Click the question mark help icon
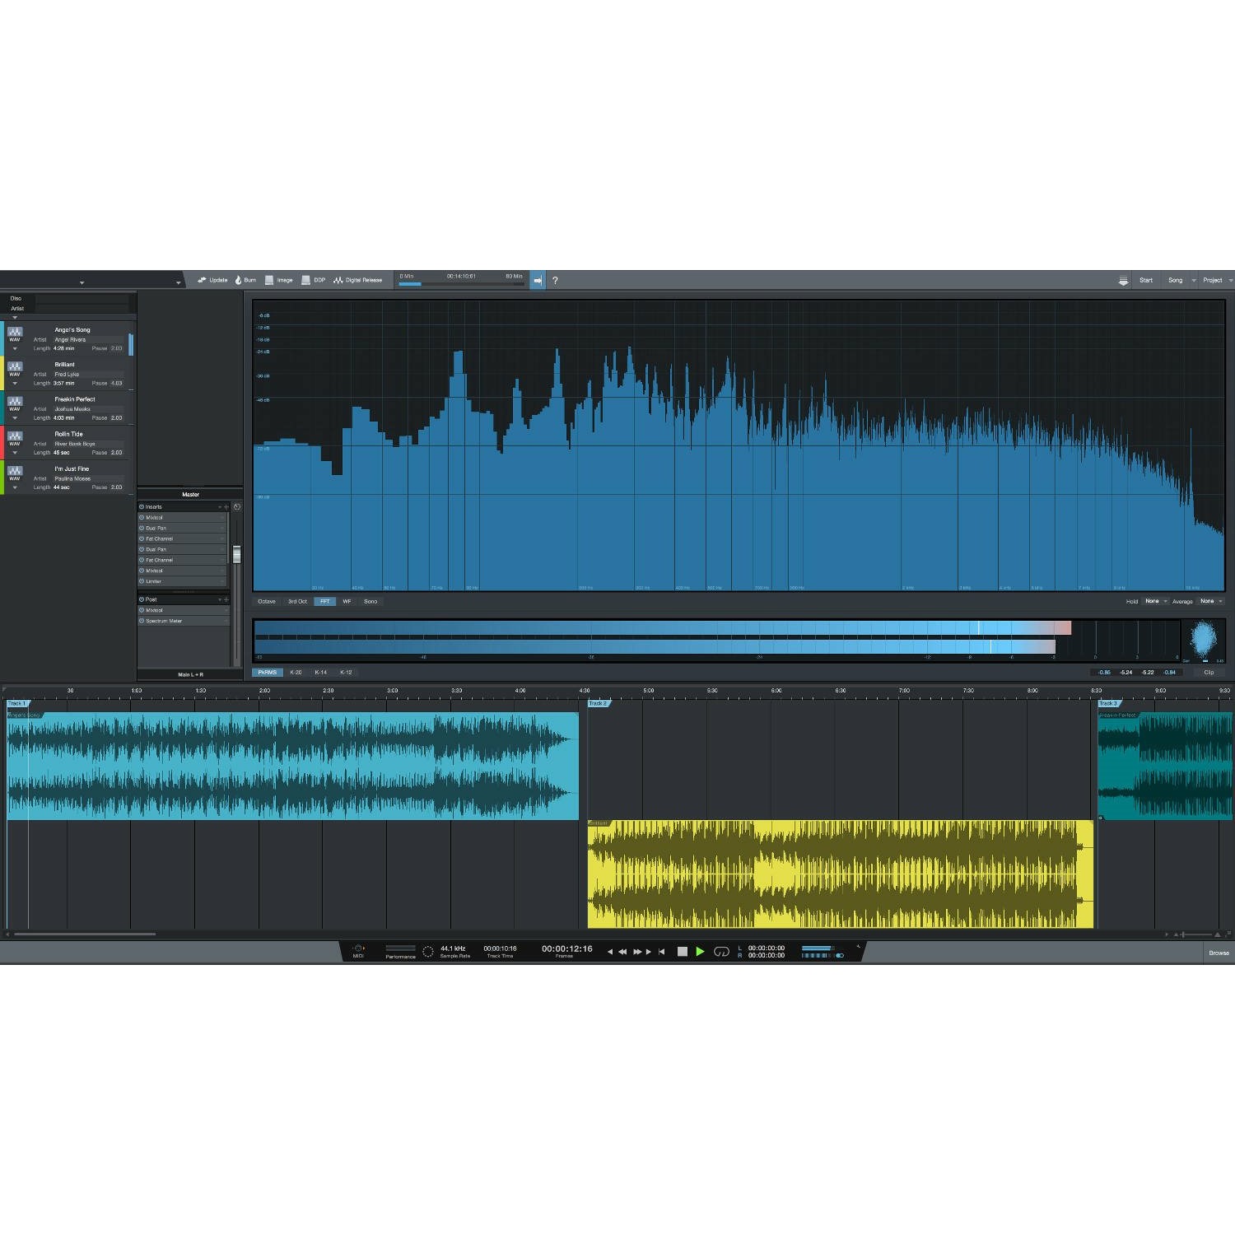 click(x=555, y=281)
